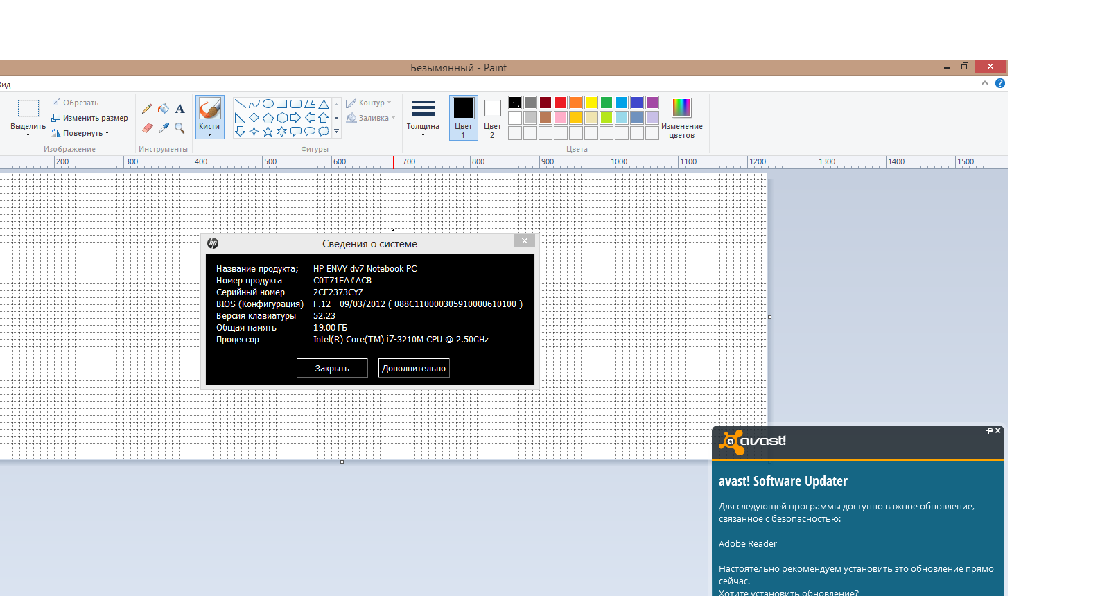Select the Pencil tool
Viewport: 1109px width, 596px height.
[x=147, y=109]
